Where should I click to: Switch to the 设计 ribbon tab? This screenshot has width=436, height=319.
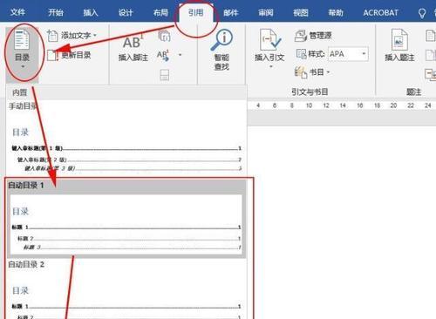click(126, 12)
